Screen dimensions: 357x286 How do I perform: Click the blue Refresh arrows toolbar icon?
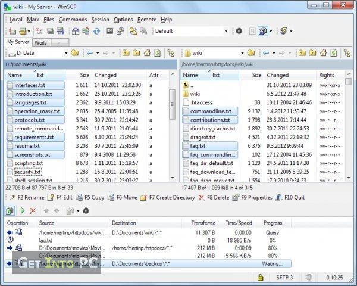pos(96,31)
